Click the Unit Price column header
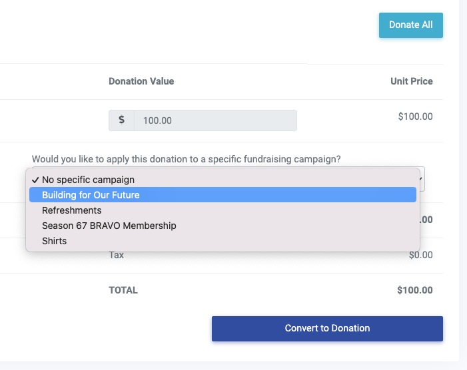 pyautogui.click(x=411, y=81)
